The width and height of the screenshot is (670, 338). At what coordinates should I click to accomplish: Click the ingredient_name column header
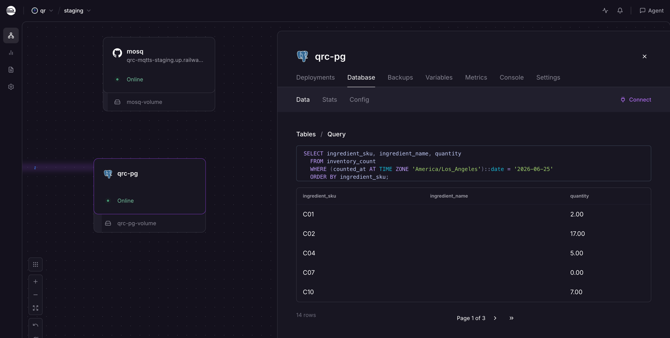click(449, 196)
